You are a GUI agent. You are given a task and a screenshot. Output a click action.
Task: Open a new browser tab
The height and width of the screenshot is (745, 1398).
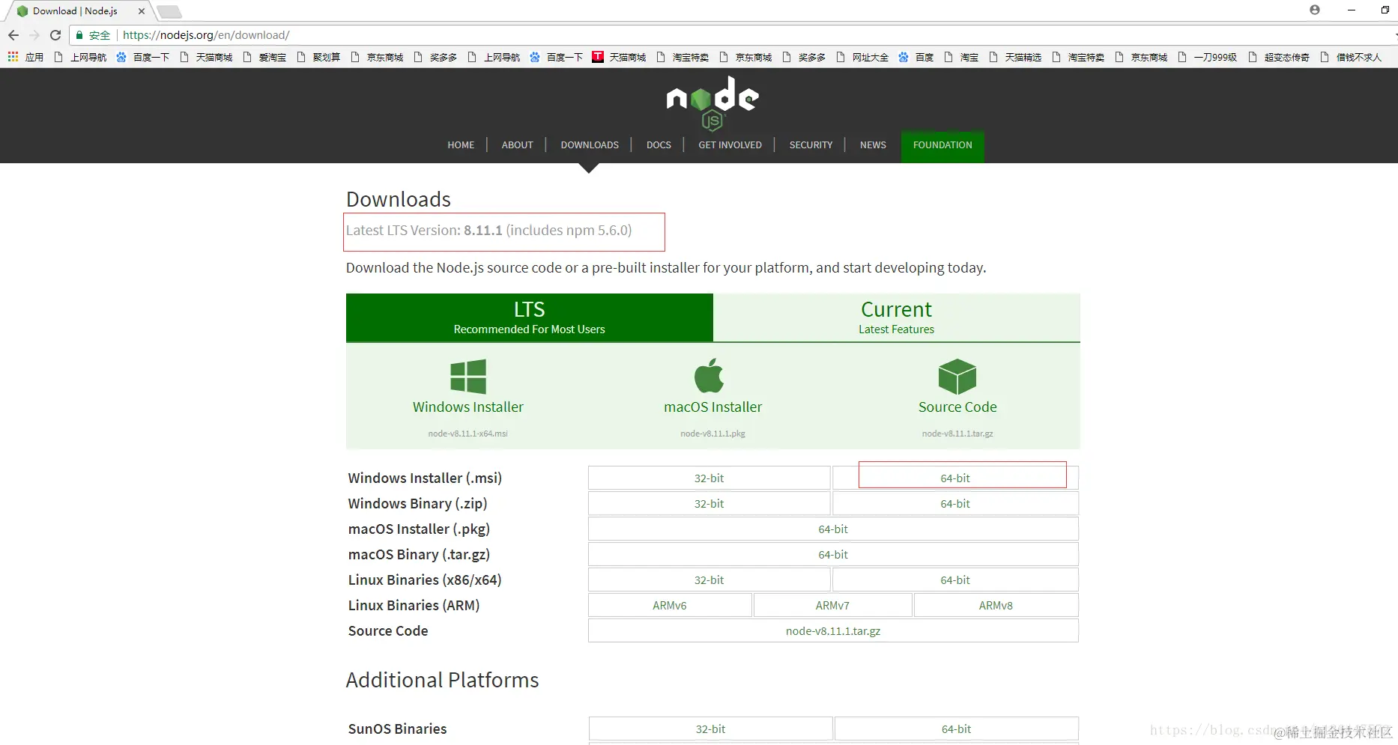coord(169,11)
